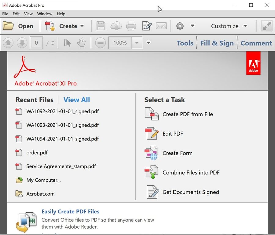
Task: Open the Window menu
Action: click(x=45, y=14)
